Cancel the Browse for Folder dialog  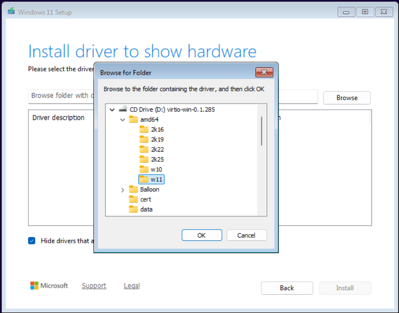click(x=247, y=235)
